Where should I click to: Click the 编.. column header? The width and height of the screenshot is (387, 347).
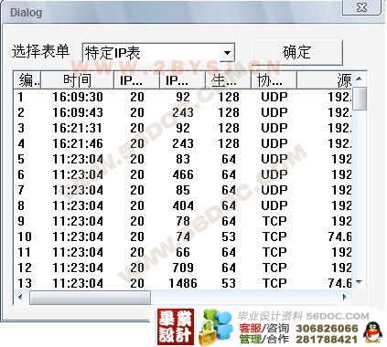tap(27, 80)
